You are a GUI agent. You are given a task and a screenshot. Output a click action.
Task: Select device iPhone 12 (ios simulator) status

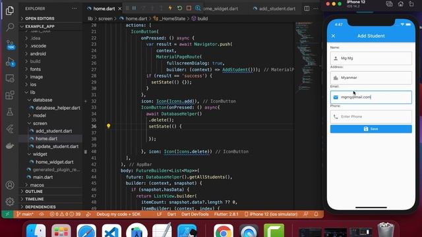click(271, 214)
